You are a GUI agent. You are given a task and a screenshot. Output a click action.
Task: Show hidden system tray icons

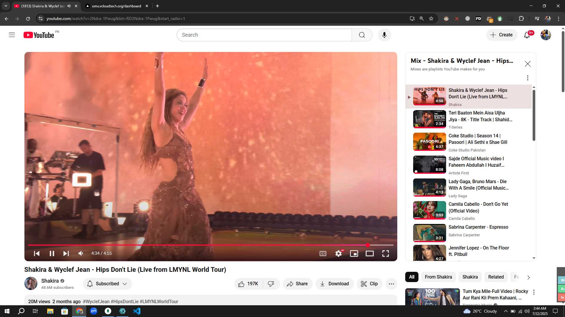tap(506, 311)
